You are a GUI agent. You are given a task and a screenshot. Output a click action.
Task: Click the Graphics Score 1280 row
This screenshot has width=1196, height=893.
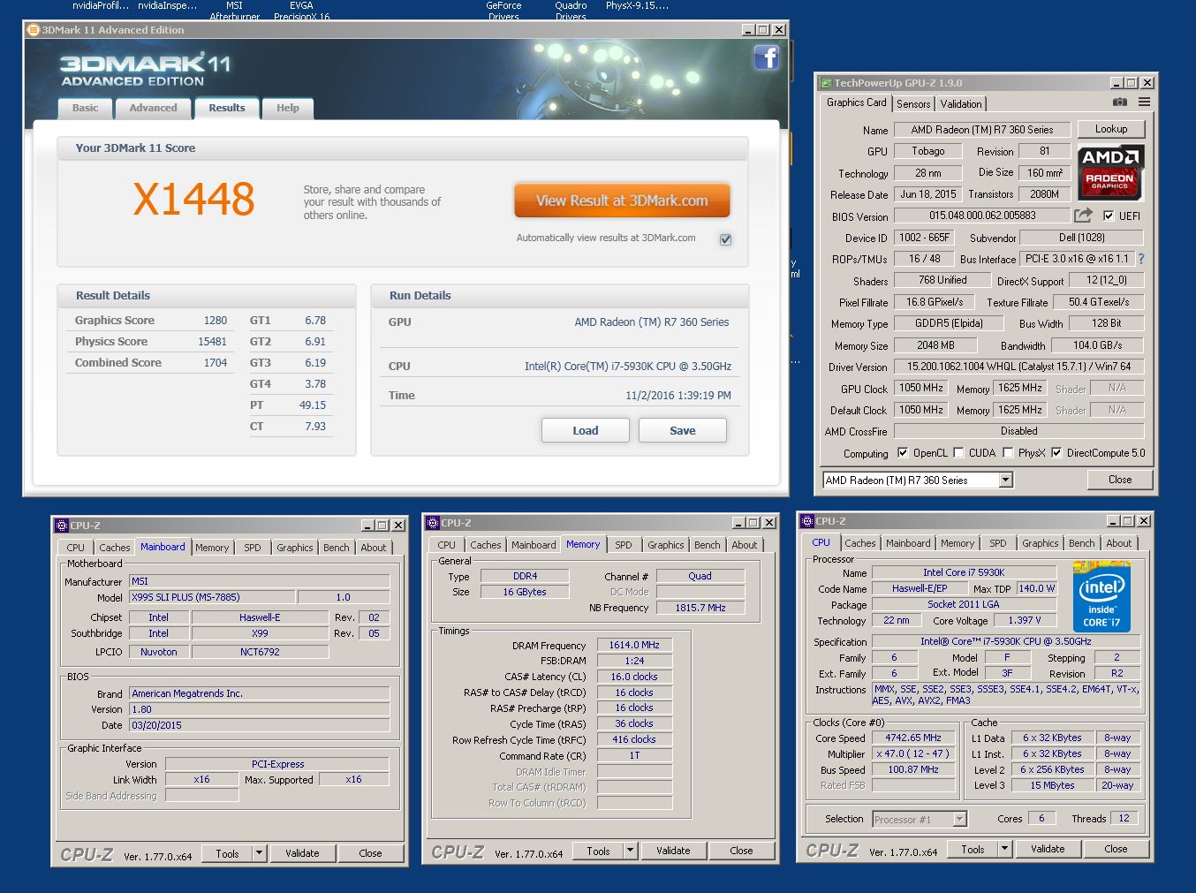pyautogui.click(x=151, y=321)
